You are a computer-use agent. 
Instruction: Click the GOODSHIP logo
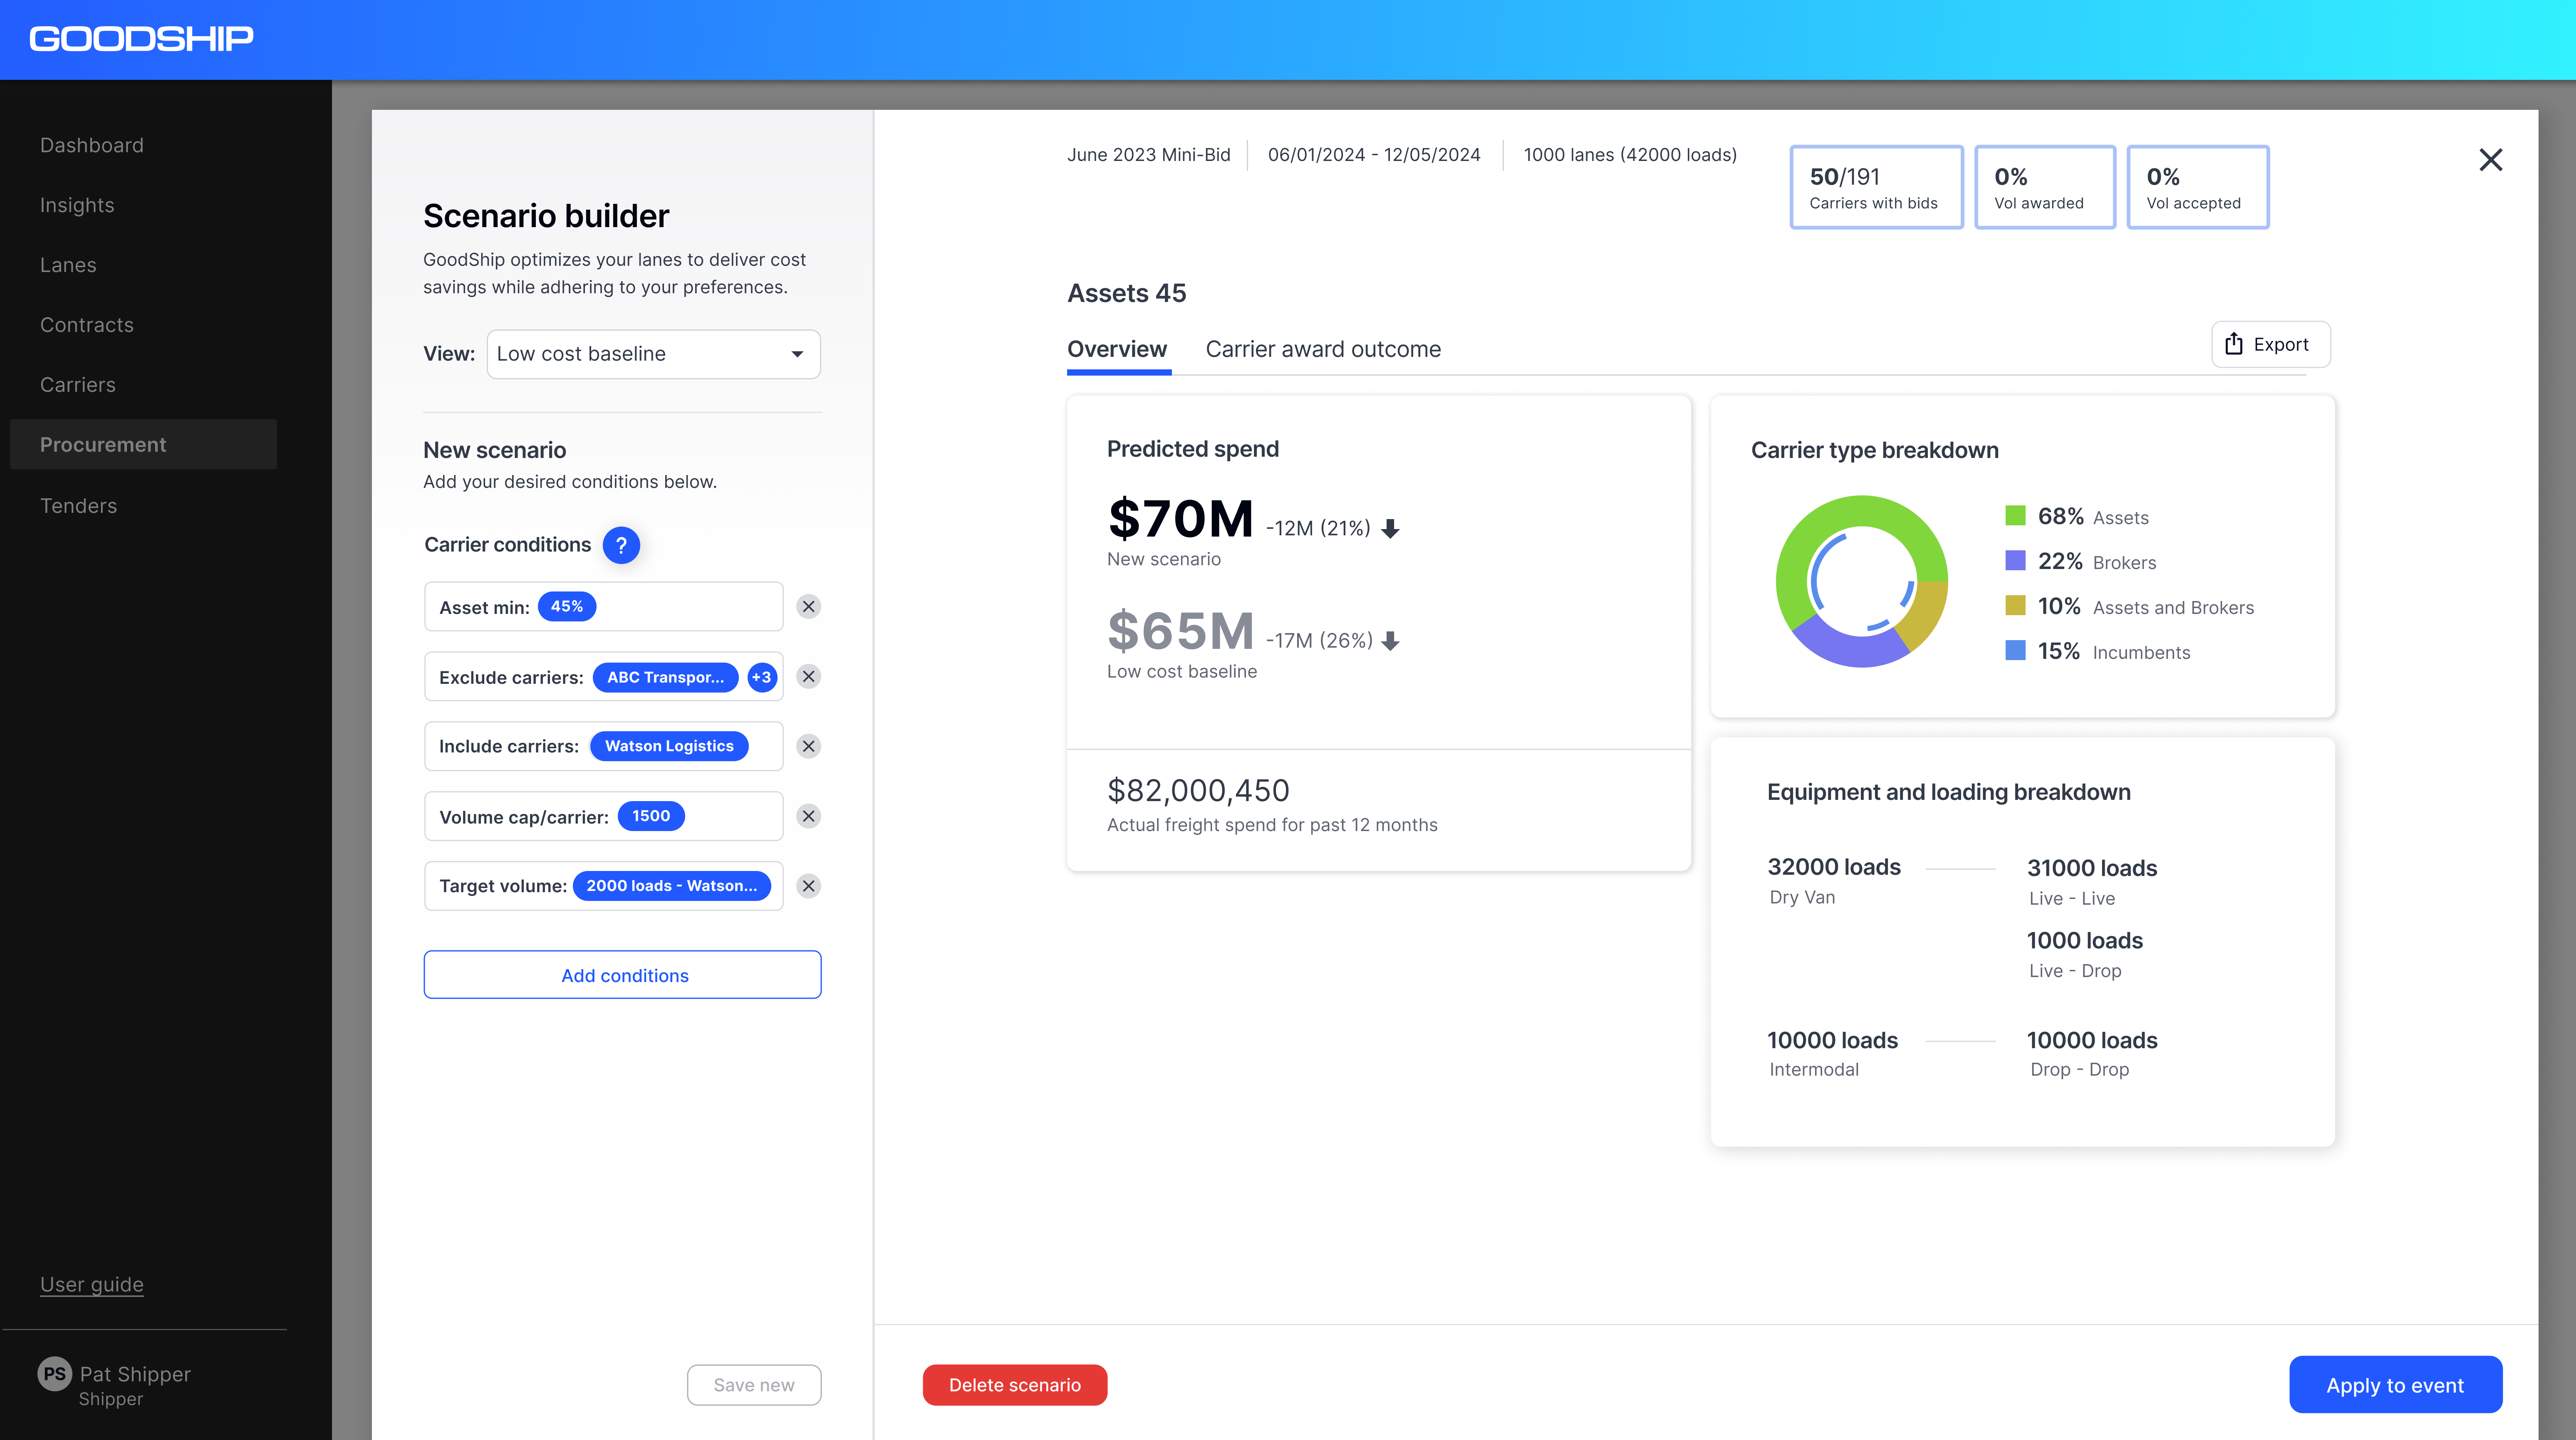pos(141,39)
